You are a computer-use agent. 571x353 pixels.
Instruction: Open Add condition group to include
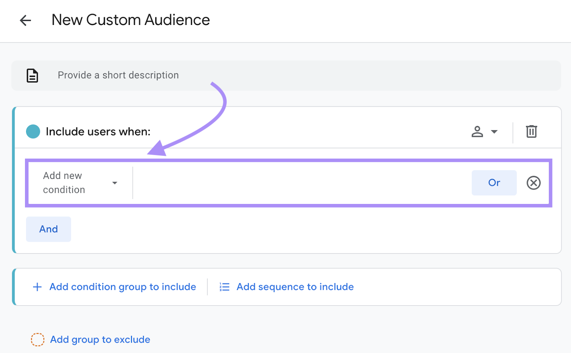point(122,287)
